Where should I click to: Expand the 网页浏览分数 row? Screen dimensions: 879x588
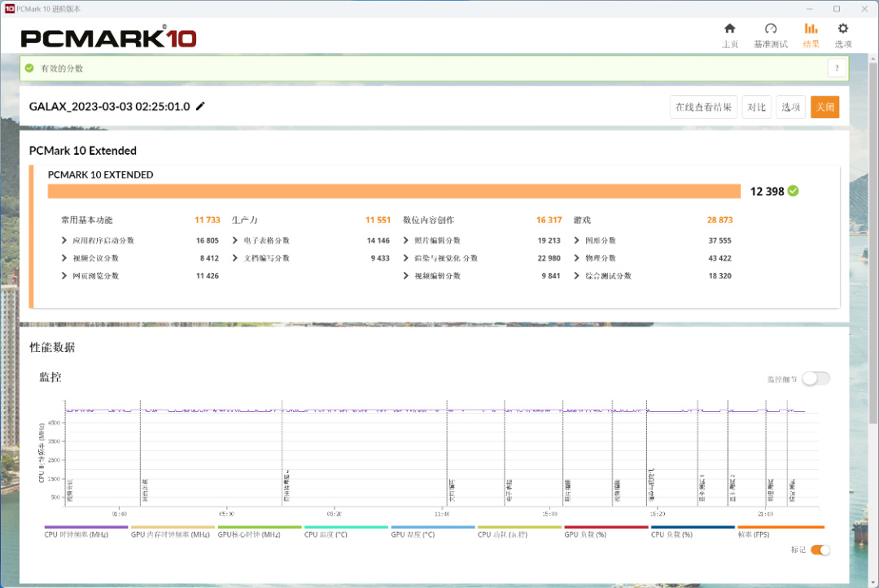pos(64,275)
